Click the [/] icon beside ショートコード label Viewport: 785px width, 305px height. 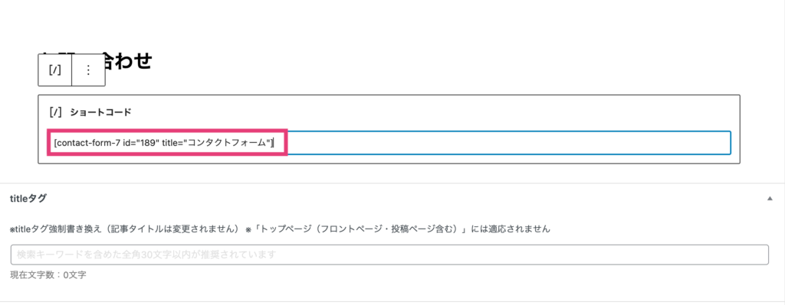coord(55,112)
